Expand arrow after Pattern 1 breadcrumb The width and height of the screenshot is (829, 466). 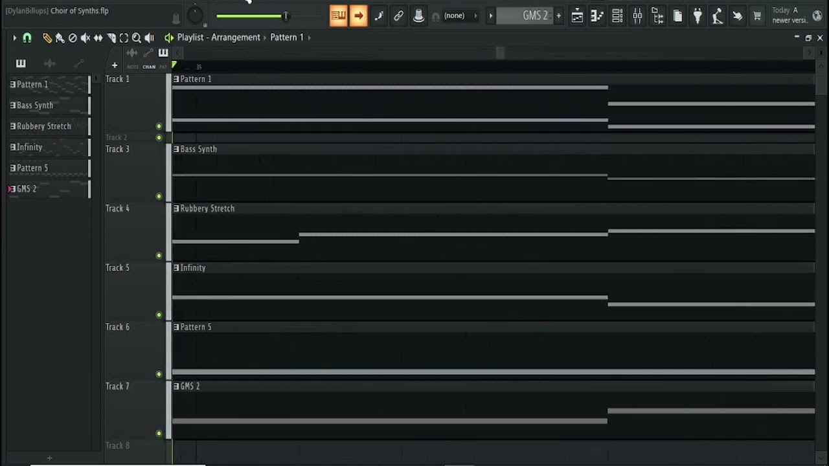[309, 38]
